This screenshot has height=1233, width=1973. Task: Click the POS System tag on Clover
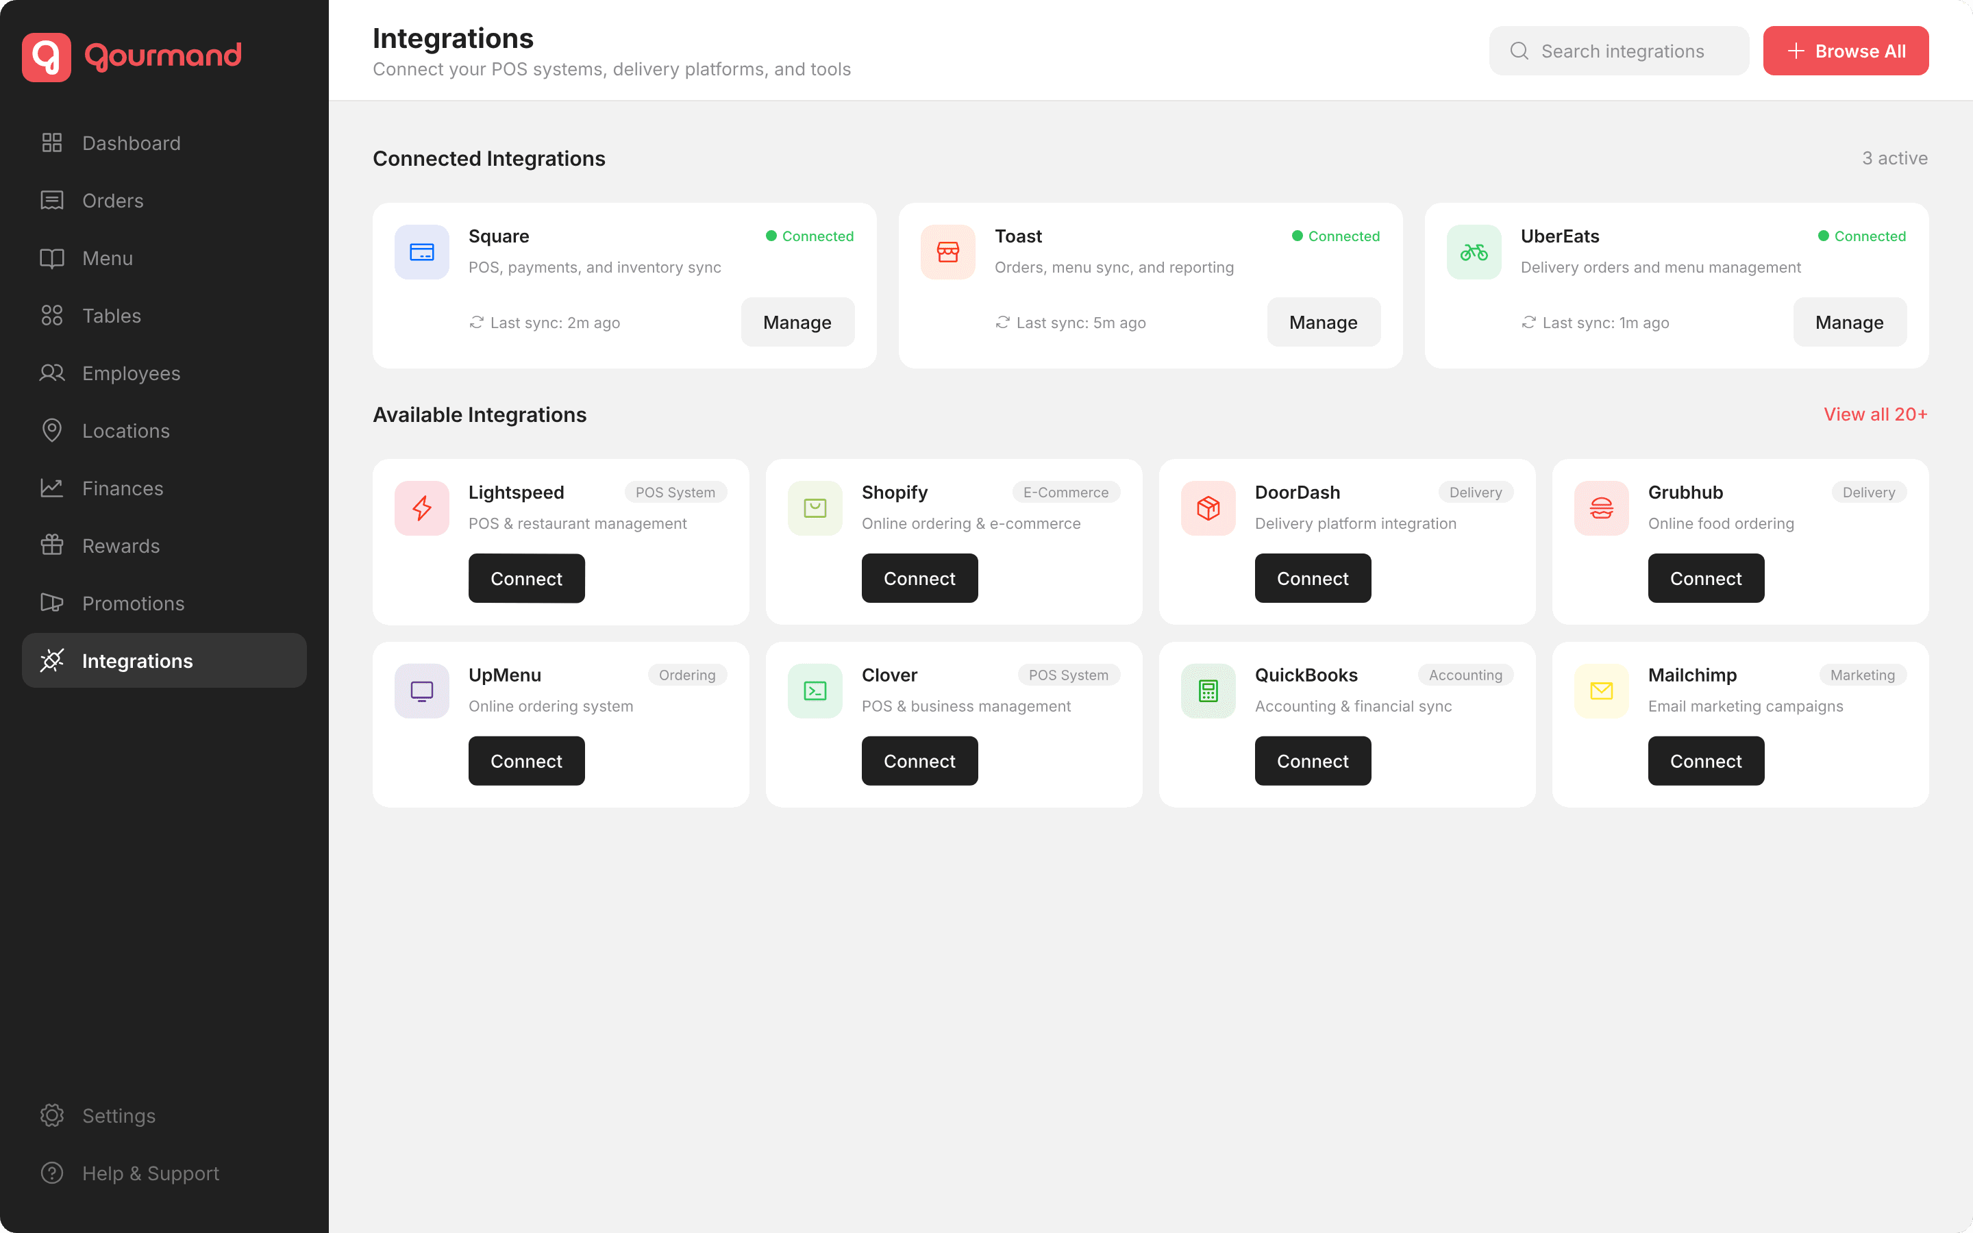(1068, 675)
